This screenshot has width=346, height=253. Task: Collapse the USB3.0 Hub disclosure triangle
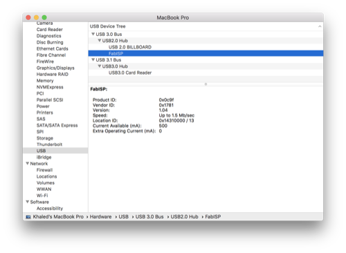[x=100, y=66]
